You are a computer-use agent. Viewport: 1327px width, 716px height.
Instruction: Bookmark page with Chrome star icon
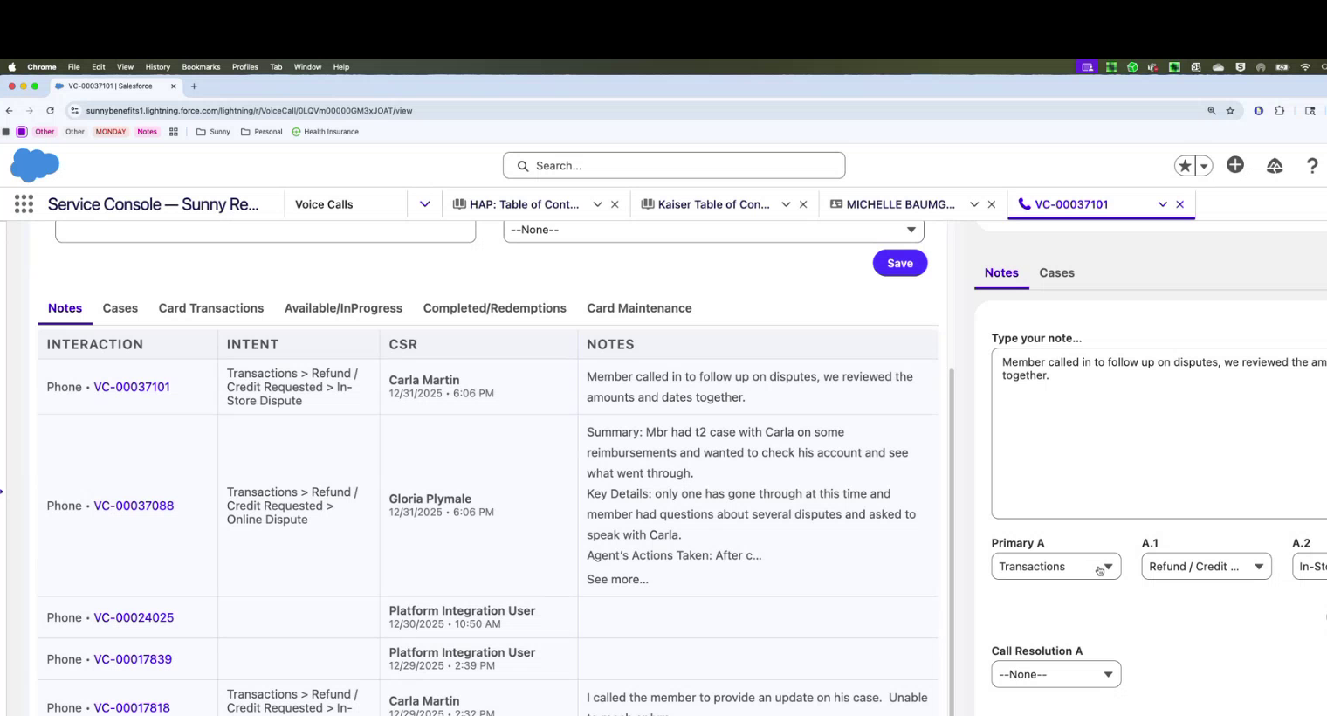click(1230, 111)
